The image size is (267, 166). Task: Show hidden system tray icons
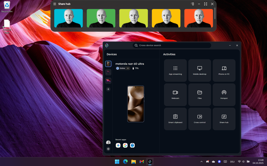click(x=201, y=162)
